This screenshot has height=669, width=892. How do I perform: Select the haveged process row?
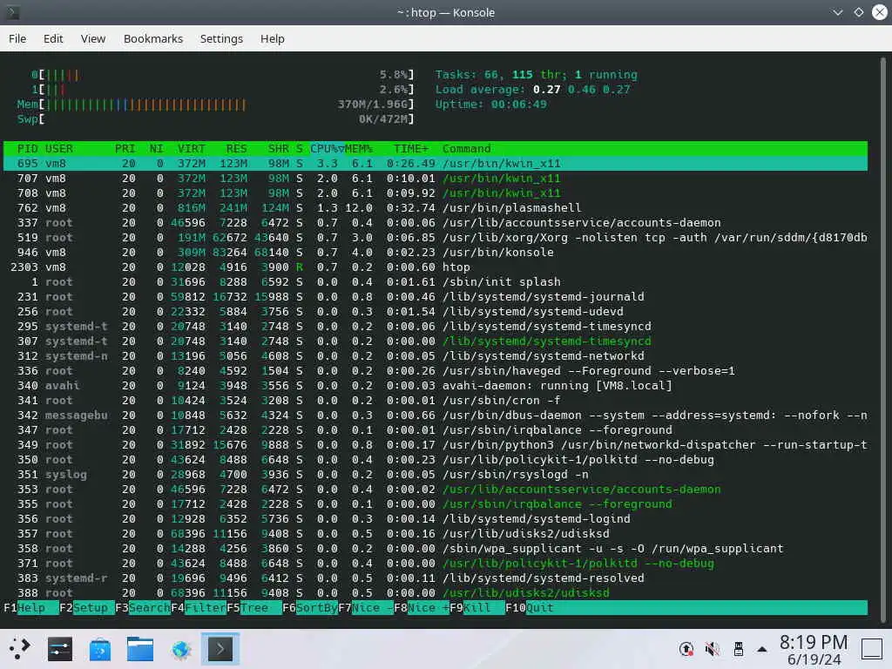(x=436, y=370)
